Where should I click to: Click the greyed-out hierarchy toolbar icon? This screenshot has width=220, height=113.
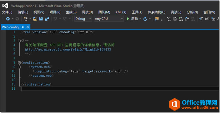click(x=193, y=19)
